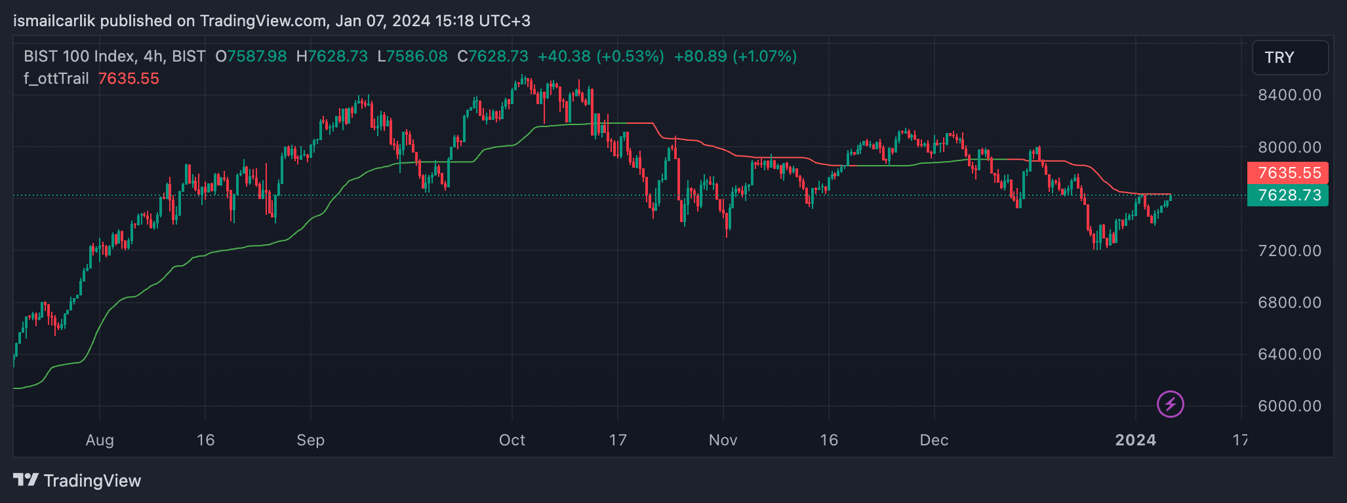Click the Dec label on time axis

click(934, 440)
